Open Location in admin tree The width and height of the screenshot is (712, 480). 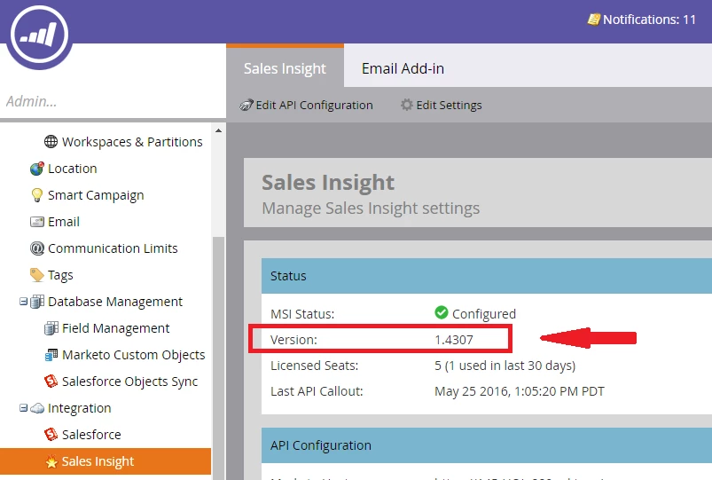63,169
